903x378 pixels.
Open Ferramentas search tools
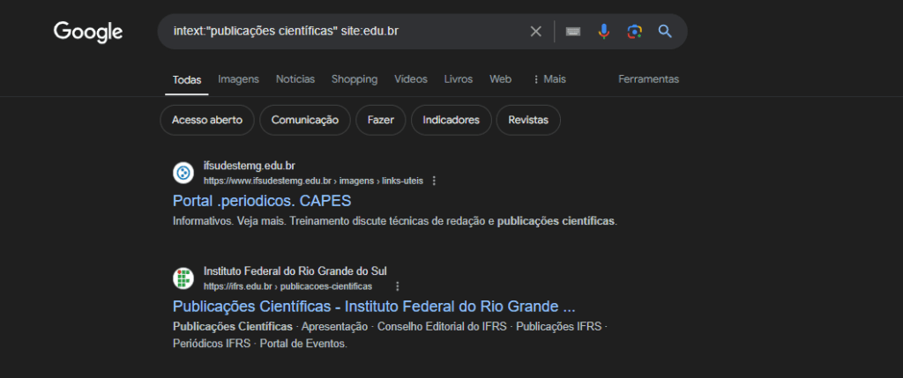click(648, 79)
